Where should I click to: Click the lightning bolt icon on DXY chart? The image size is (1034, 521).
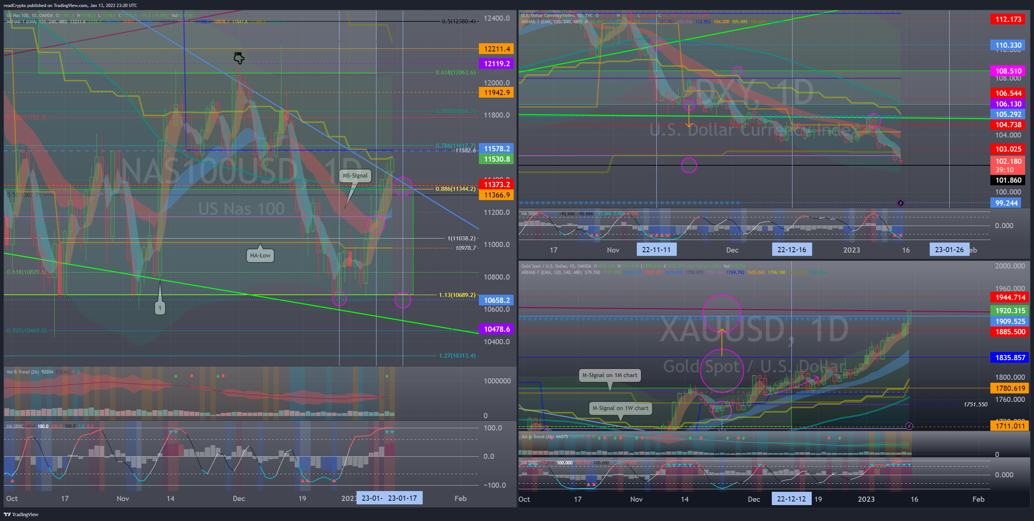(x=900, y=203)
